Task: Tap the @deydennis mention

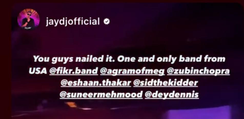Action: (172, 95)
